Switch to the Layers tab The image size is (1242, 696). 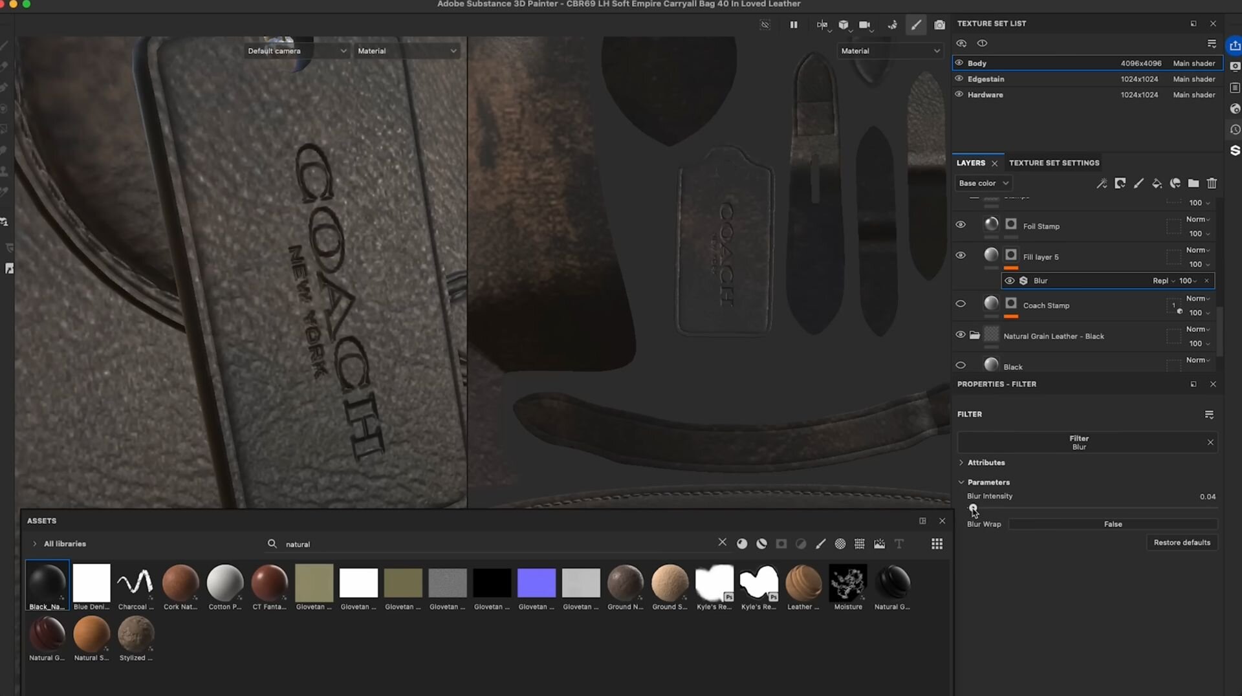[x=970, y=163]
